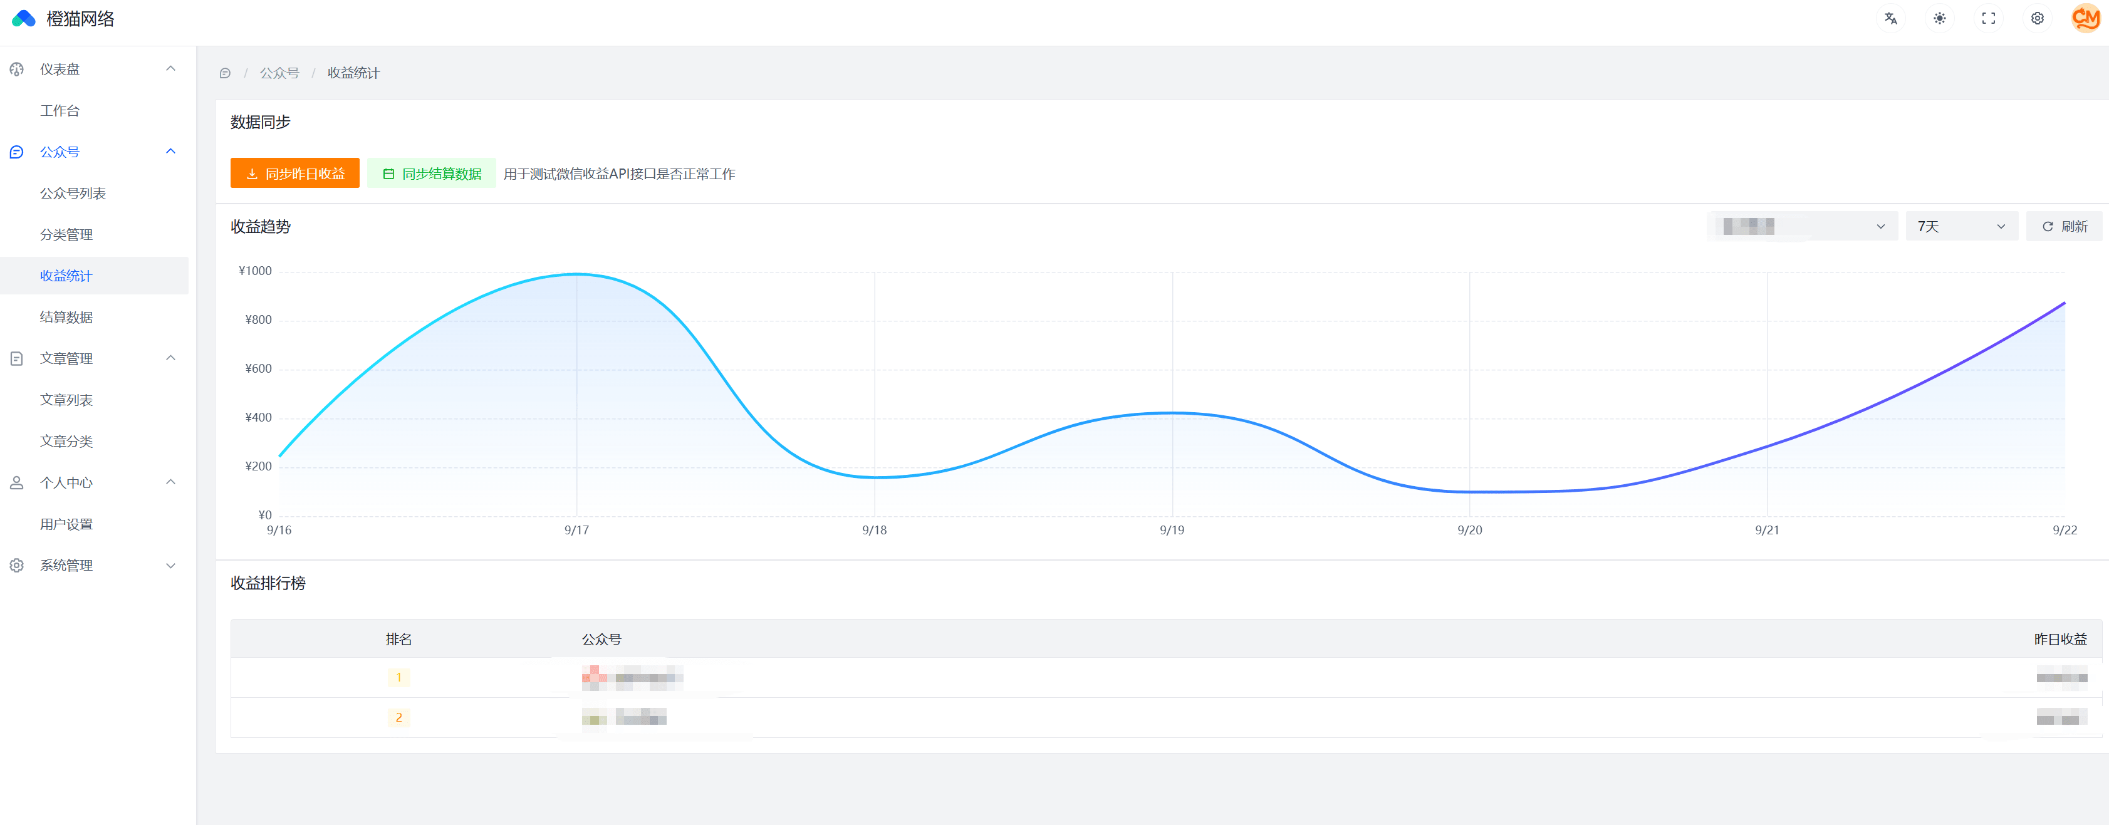Click the breadcrumb home icon
The width and height of the screenshot is (2109, 825).
click(x=225, y=74)
